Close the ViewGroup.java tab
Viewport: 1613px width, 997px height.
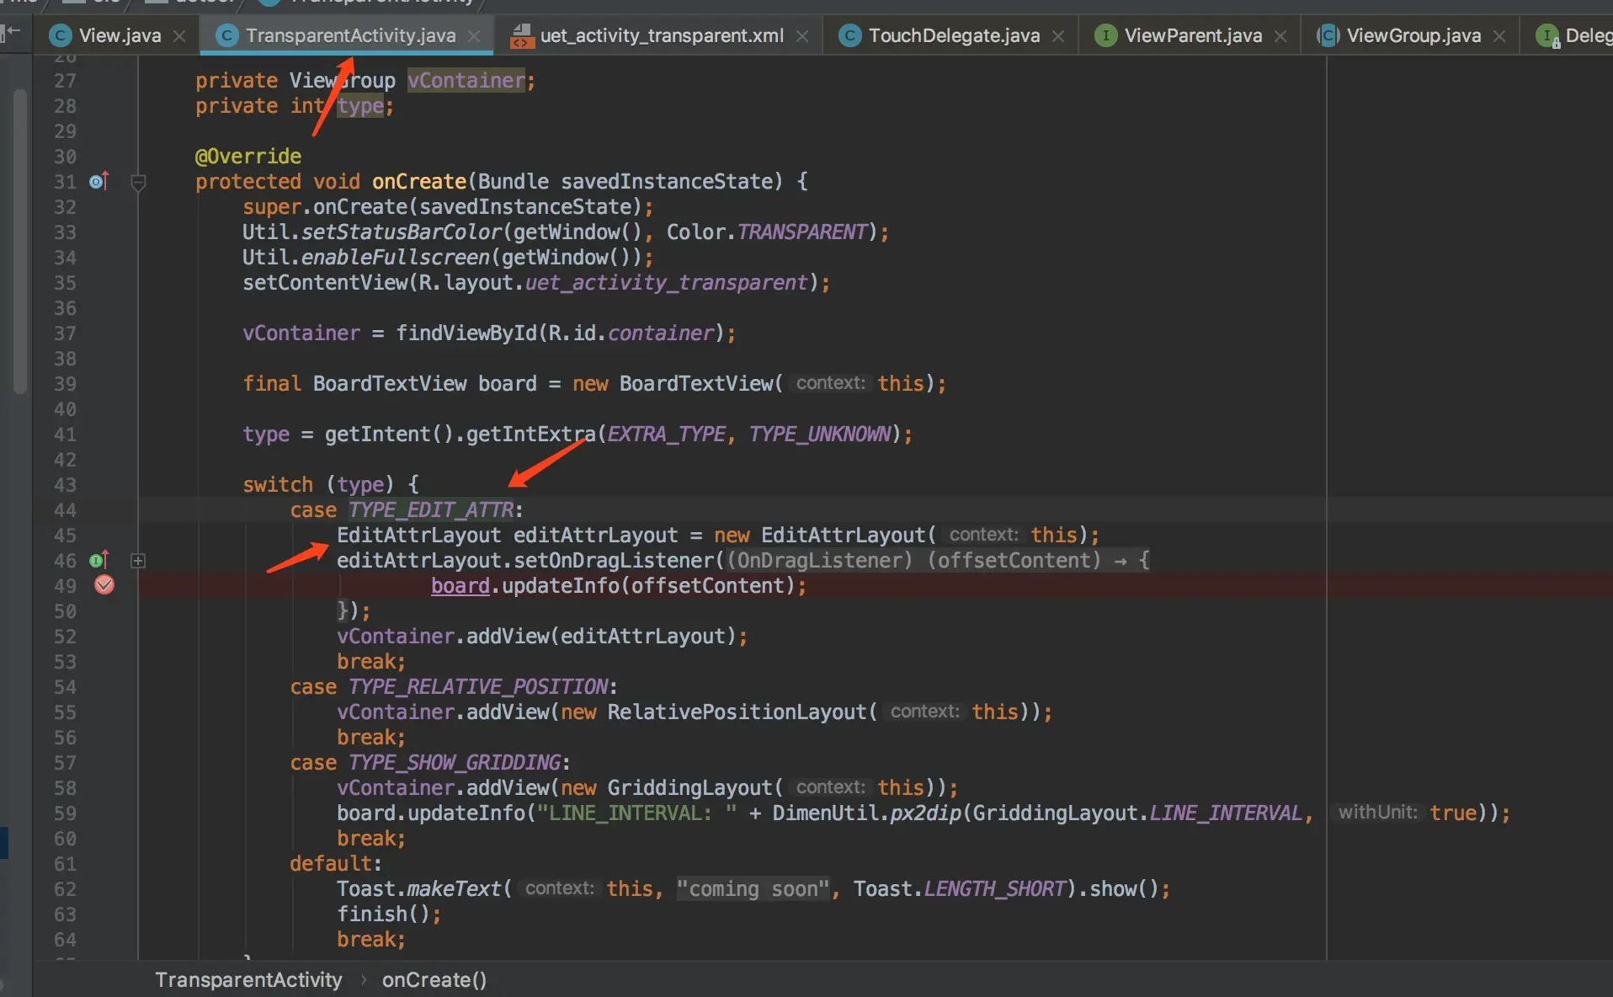coord(1499,36)
